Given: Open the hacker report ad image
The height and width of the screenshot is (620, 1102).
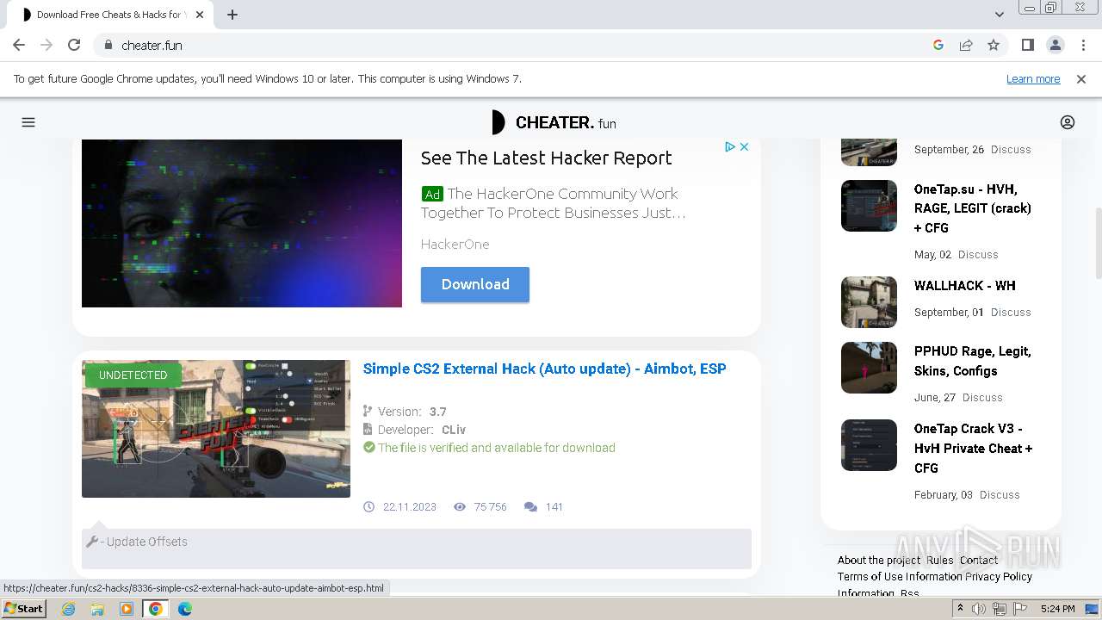Looking at the screenshot, I should (242, 223).
